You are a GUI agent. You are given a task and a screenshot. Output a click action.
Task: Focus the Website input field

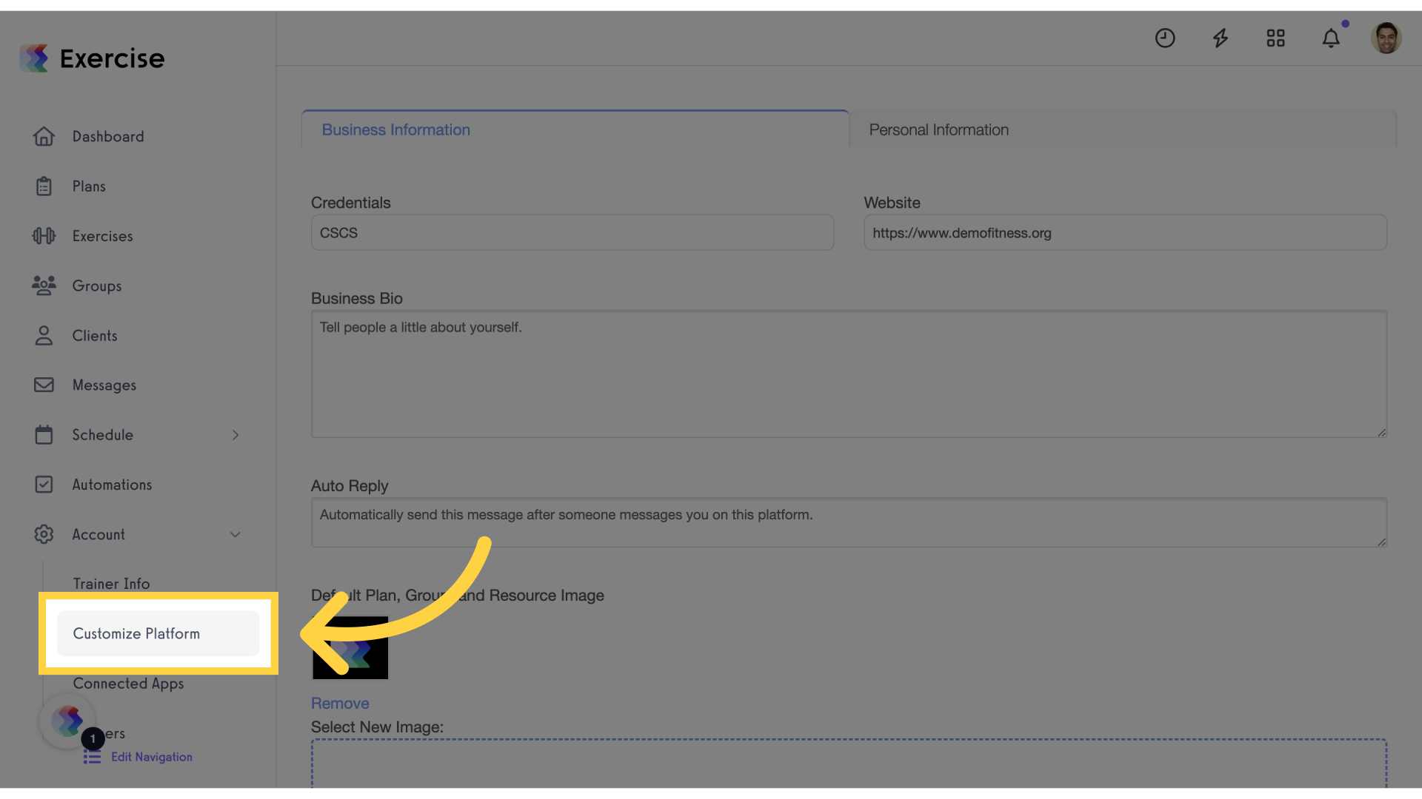coord(1125,232)
